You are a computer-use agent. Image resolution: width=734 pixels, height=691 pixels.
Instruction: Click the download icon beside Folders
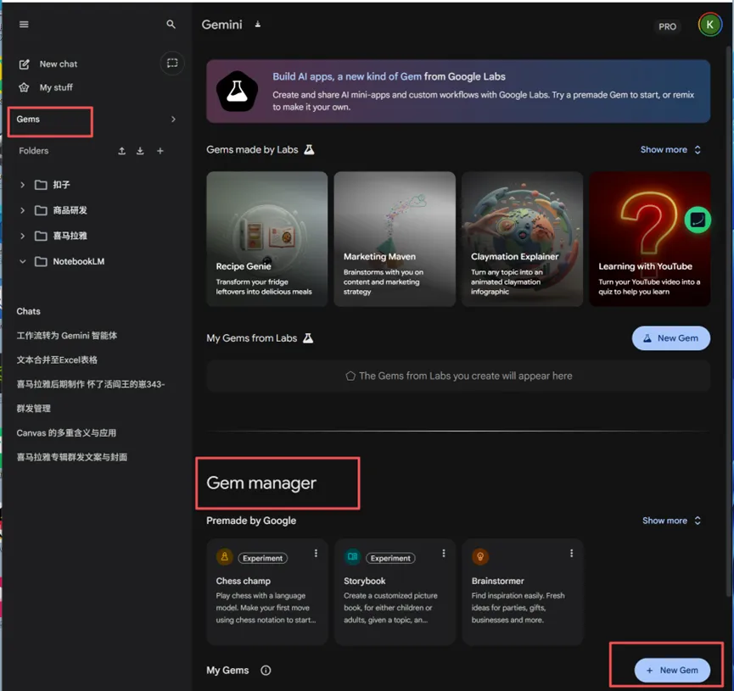140,151
